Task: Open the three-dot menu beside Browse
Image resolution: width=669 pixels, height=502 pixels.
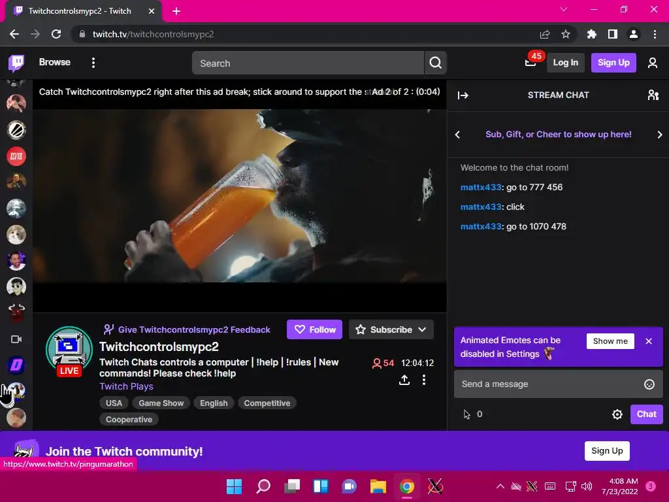Action: pyautogui.click(x=93, y=63)
